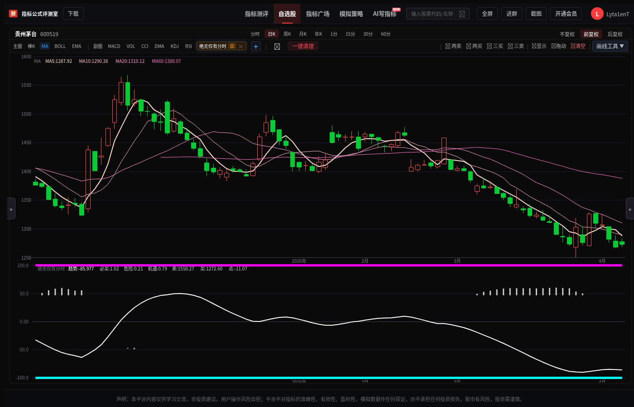Click the MA10:1290.38 legend value
This screenshot has height=407, width=634.
(x=94, y=61)
